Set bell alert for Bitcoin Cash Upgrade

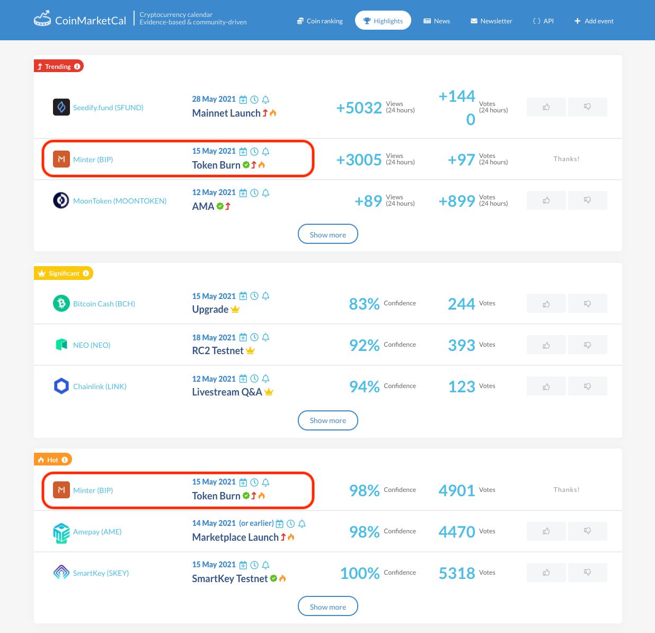tap(266, 296)
